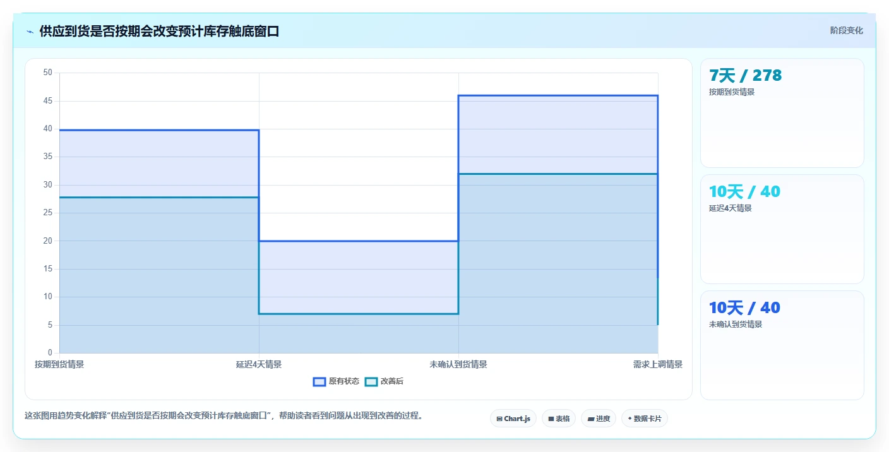Click the 按期到货情景 card caption
The image size is (889, 452).
pyautogui.click(x=732, y=92)
